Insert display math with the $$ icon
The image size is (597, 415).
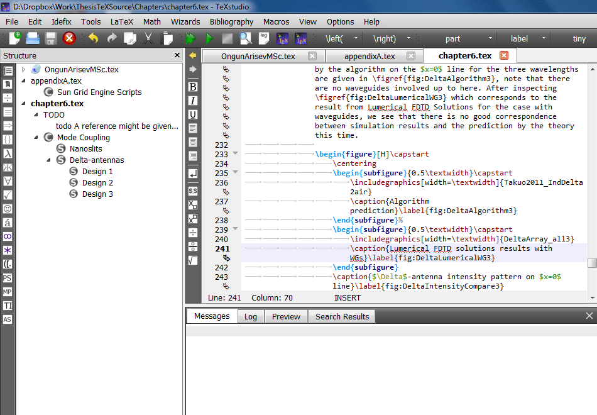tap(193, 191)
